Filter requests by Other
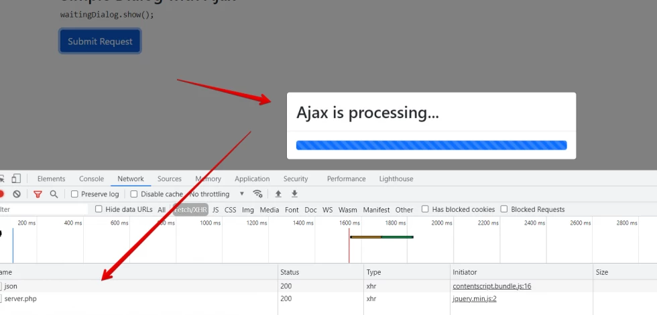 [404, 209]
